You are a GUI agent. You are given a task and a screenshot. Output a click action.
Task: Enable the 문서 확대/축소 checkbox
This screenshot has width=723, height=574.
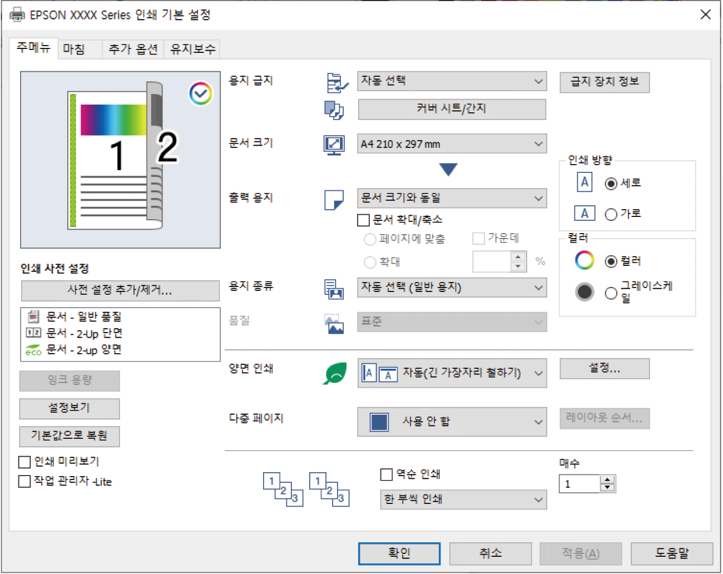pyautogui.click(x=364, y=220)
